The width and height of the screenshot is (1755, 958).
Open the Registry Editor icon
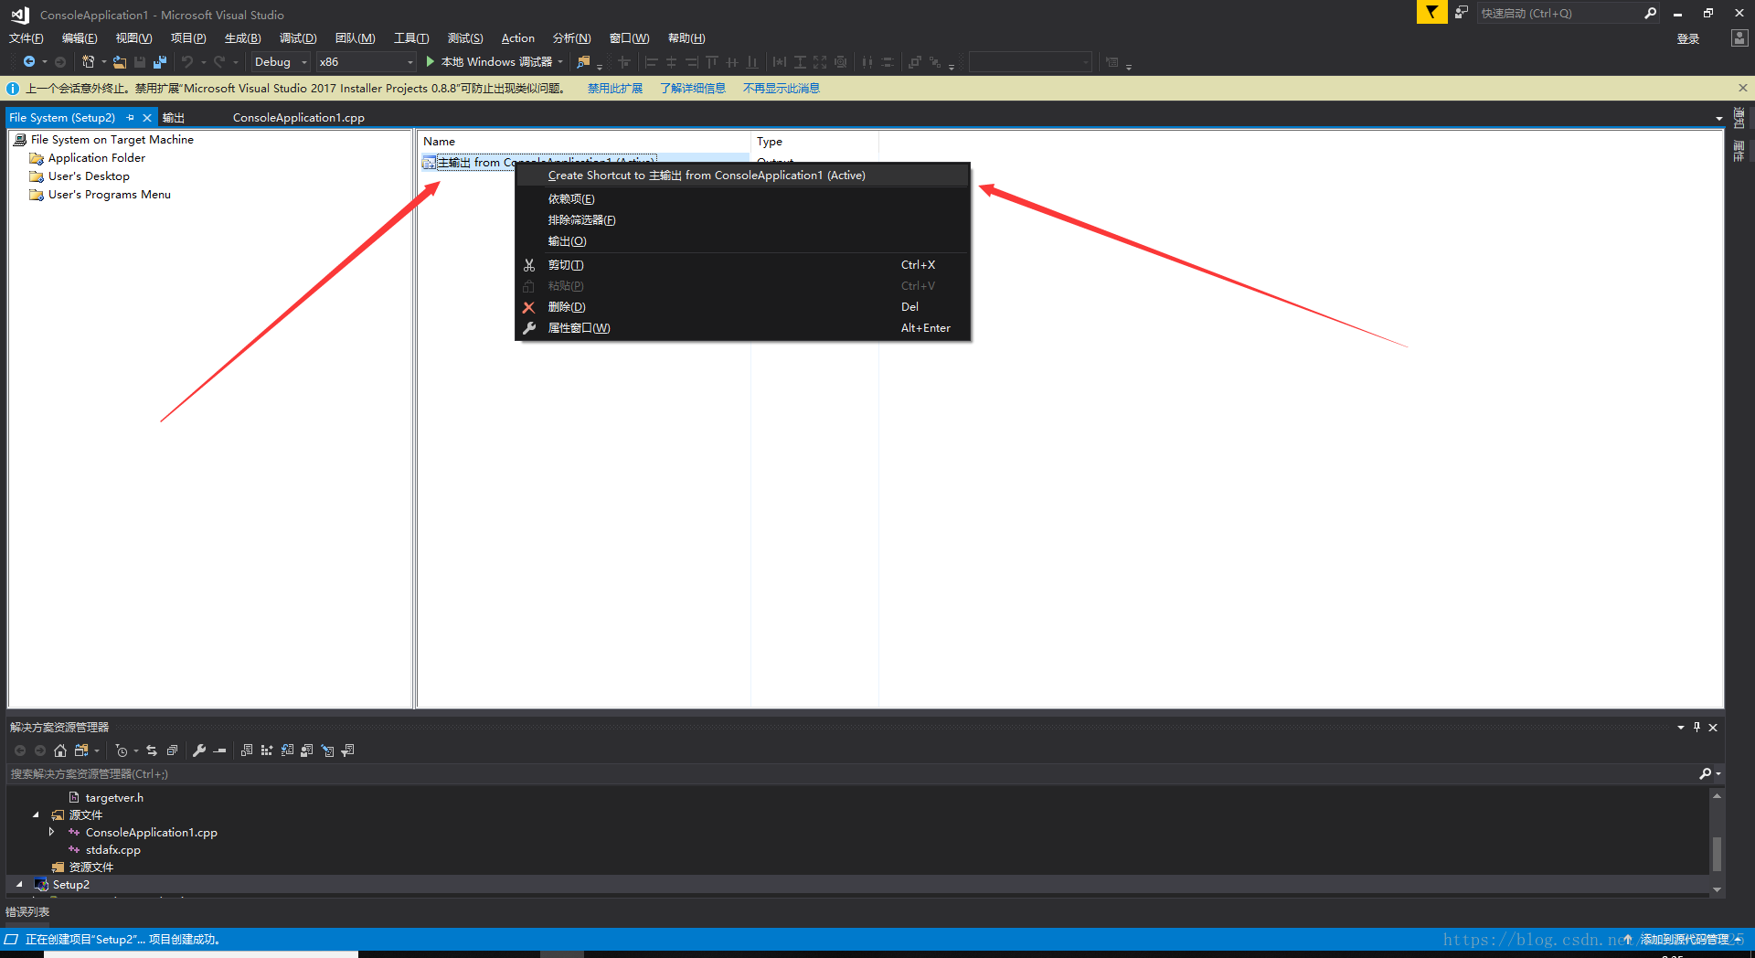click(267, 750)
